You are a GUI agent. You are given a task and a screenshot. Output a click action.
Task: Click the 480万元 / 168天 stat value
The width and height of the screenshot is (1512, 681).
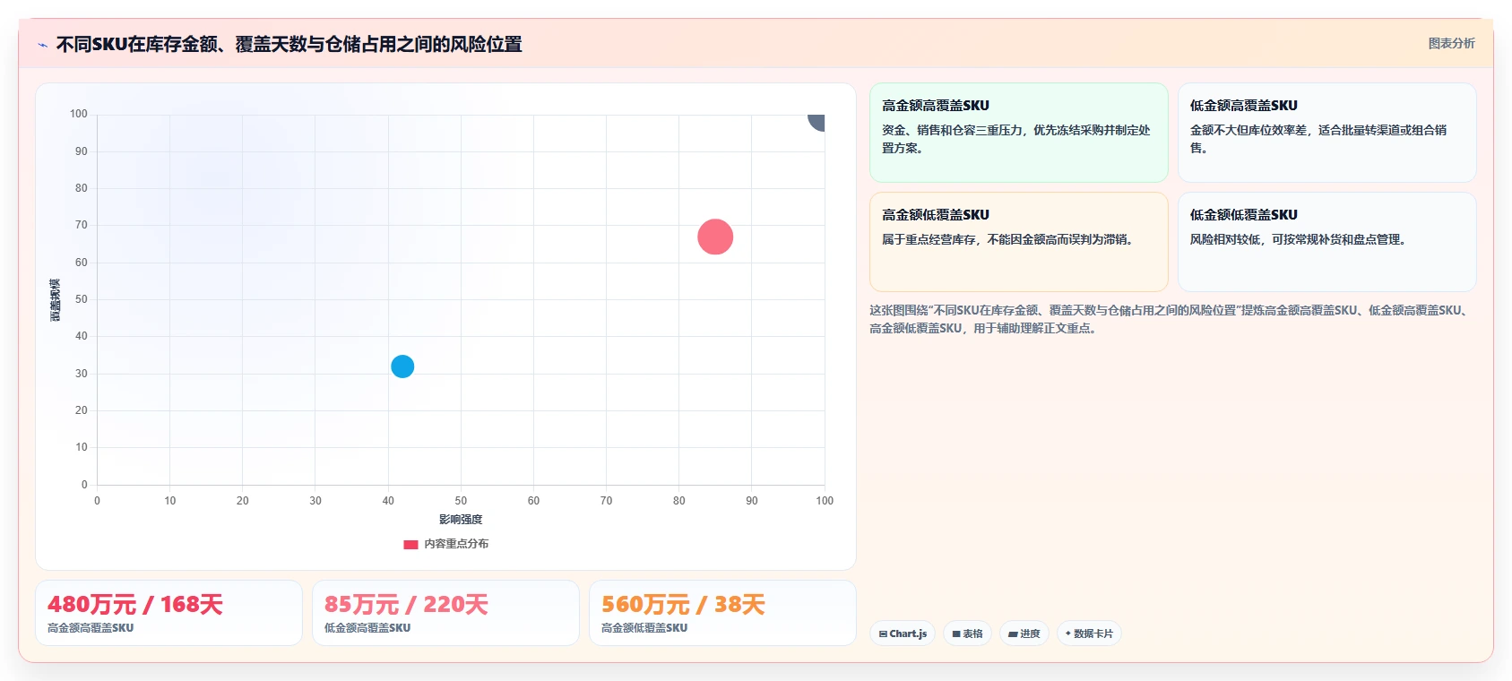point(135,605)
